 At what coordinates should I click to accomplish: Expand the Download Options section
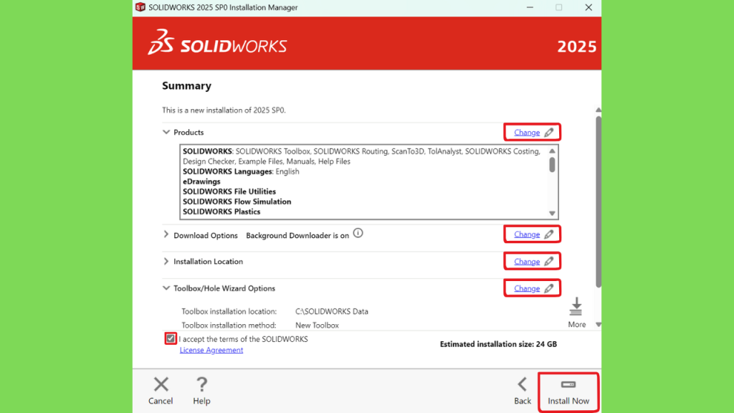pos(166,234)
